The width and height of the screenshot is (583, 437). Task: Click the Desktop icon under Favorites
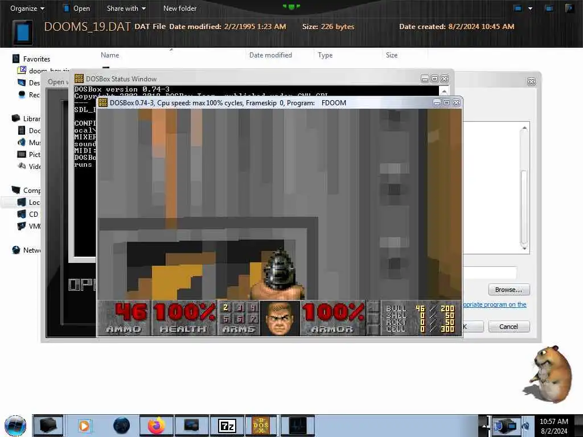22,83
